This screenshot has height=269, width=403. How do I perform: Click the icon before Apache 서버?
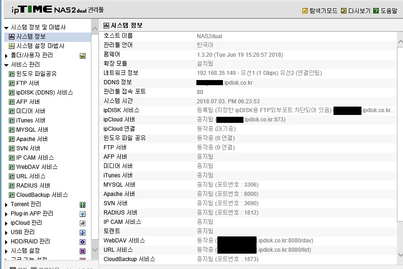(x=12, y=139)
